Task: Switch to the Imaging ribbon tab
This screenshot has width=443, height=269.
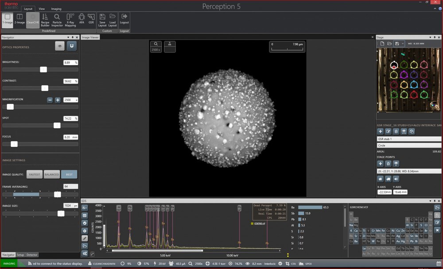Action: (56, 8)
